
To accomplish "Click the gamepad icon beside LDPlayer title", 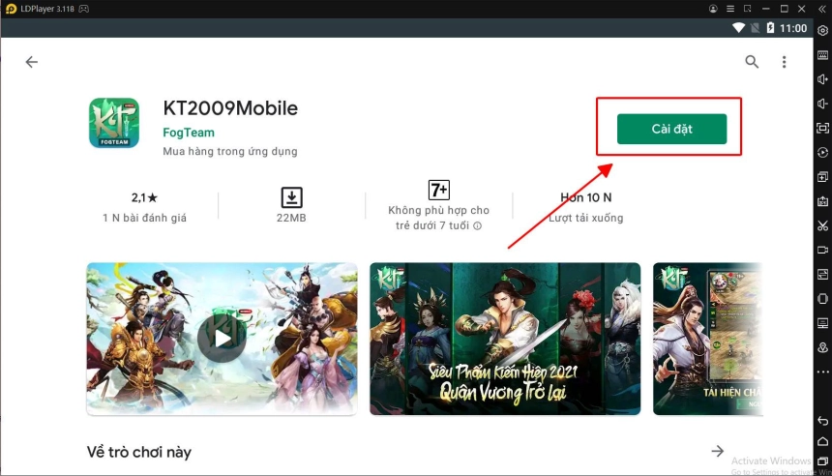I will 84,9.
